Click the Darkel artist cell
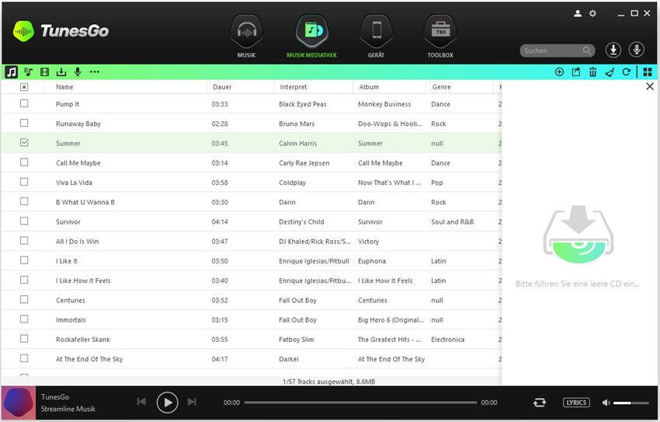 289,359
